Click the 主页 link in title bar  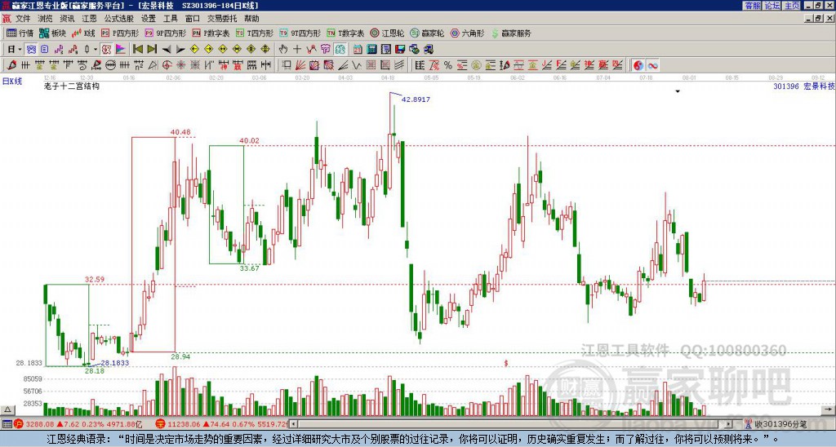[x=791, y=6]
